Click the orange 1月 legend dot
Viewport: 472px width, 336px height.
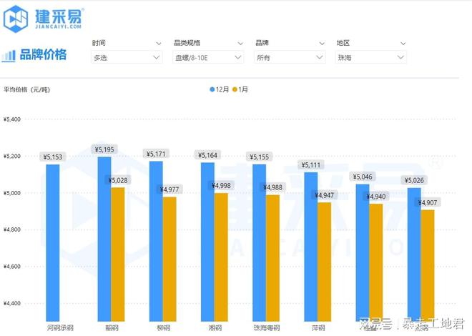(235, 89)
